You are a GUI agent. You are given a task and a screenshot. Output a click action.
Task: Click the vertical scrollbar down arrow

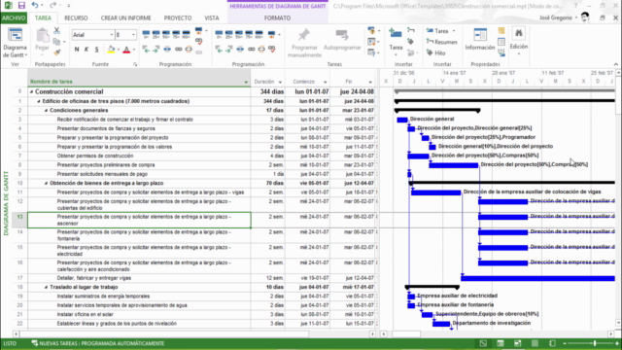click(x=618, y=323)
